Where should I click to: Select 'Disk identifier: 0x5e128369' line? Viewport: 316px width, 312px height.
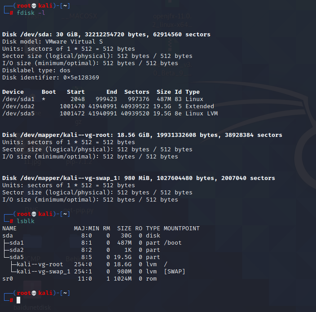coord(51,78)
